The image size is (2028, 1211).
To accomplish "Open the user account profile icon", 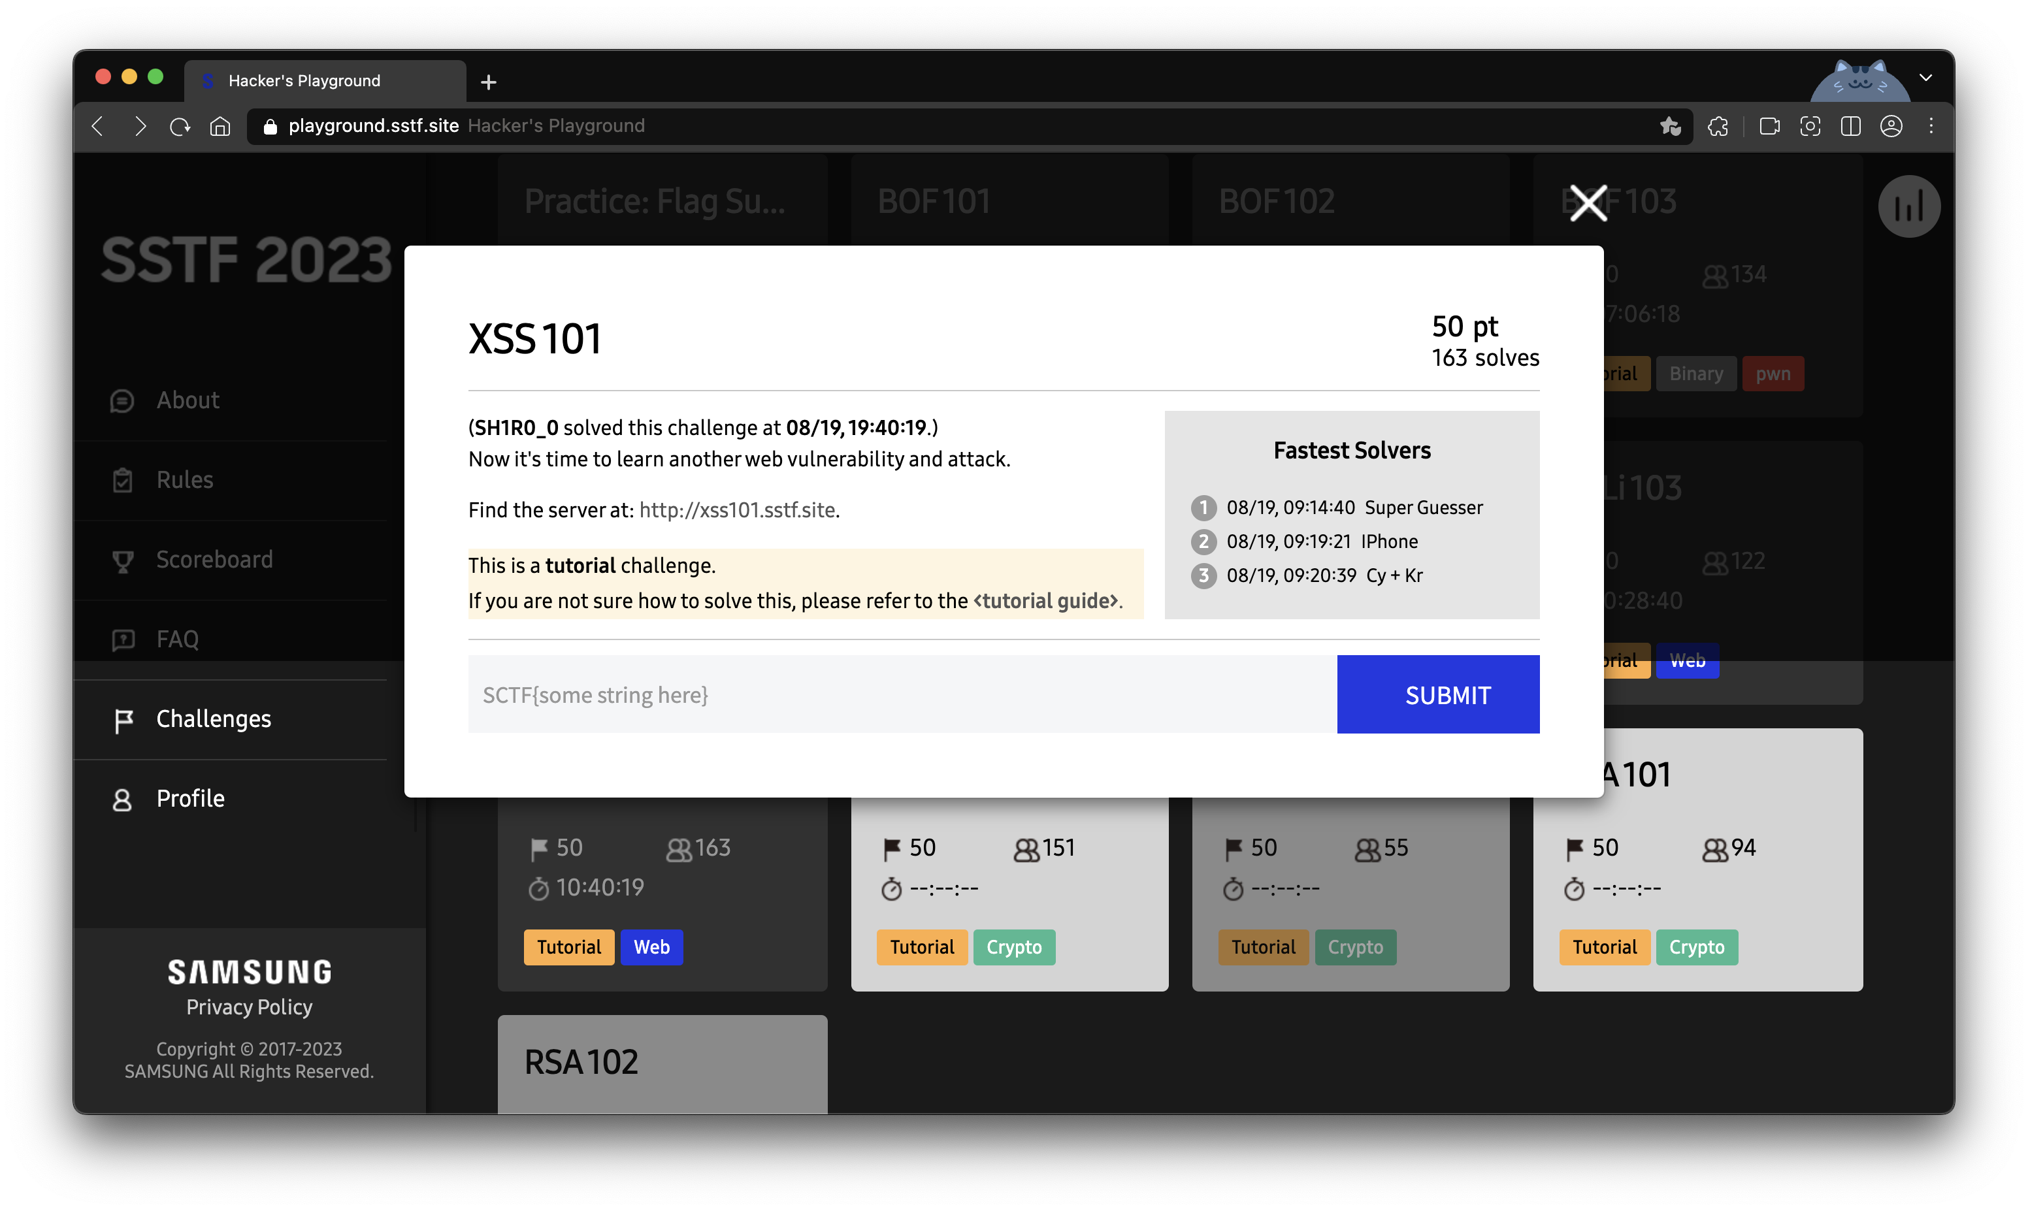I will pyautogui.click(x=1891, y=127).
